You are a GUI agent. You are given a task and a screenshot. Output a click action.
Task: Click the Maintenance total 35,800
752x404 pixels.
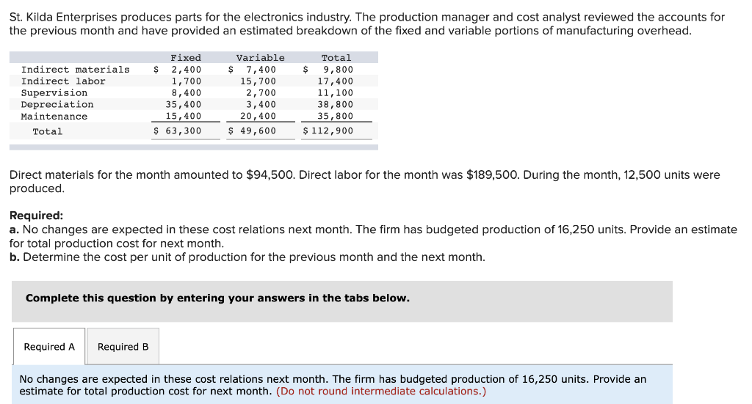pos(335,116)
